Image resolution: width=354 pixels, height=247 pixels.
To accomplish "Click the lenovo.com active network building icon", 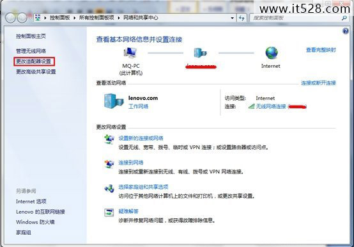I will 114,101.
